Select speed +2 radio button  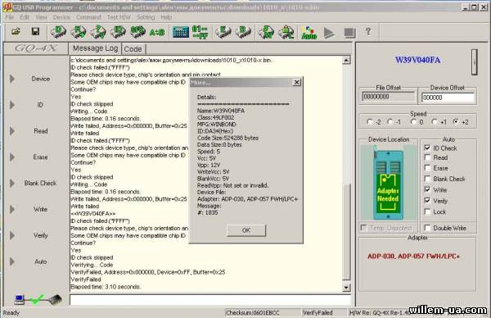[x=456, y=121]
